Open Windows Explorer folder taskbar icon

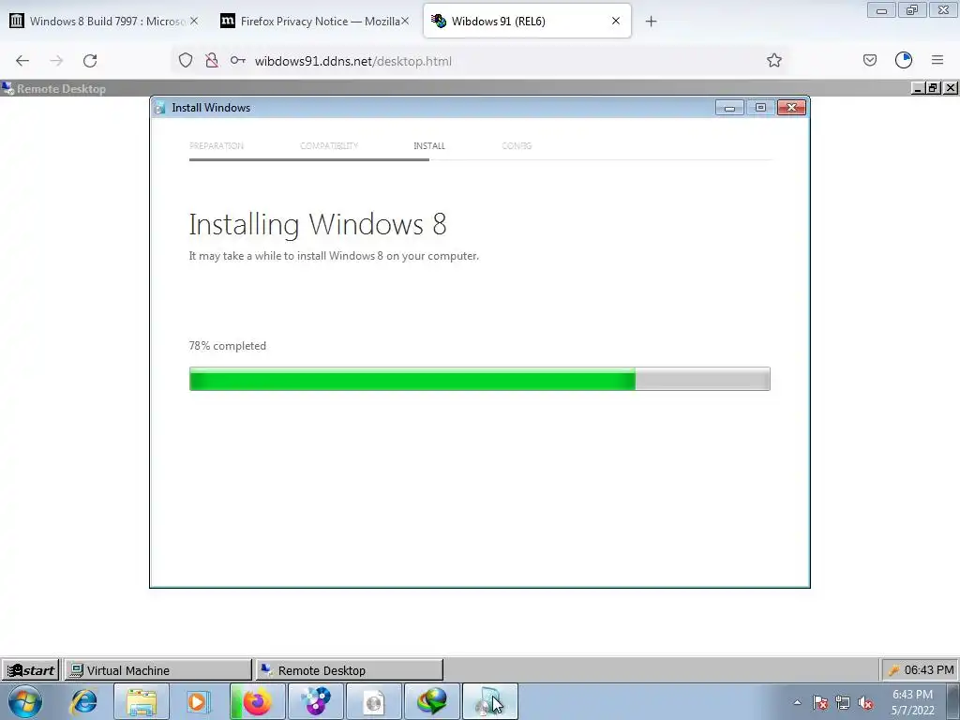(142, 701)
